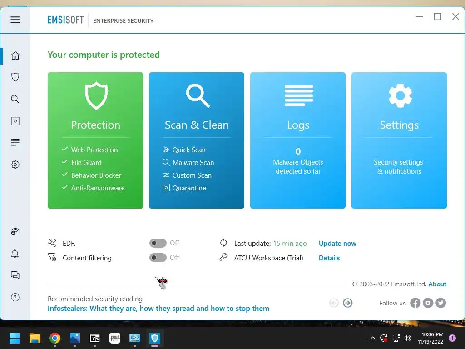Open the Infostealers article link
The width and height of the screenshot is (465, 349).
(x=158, y=309)
